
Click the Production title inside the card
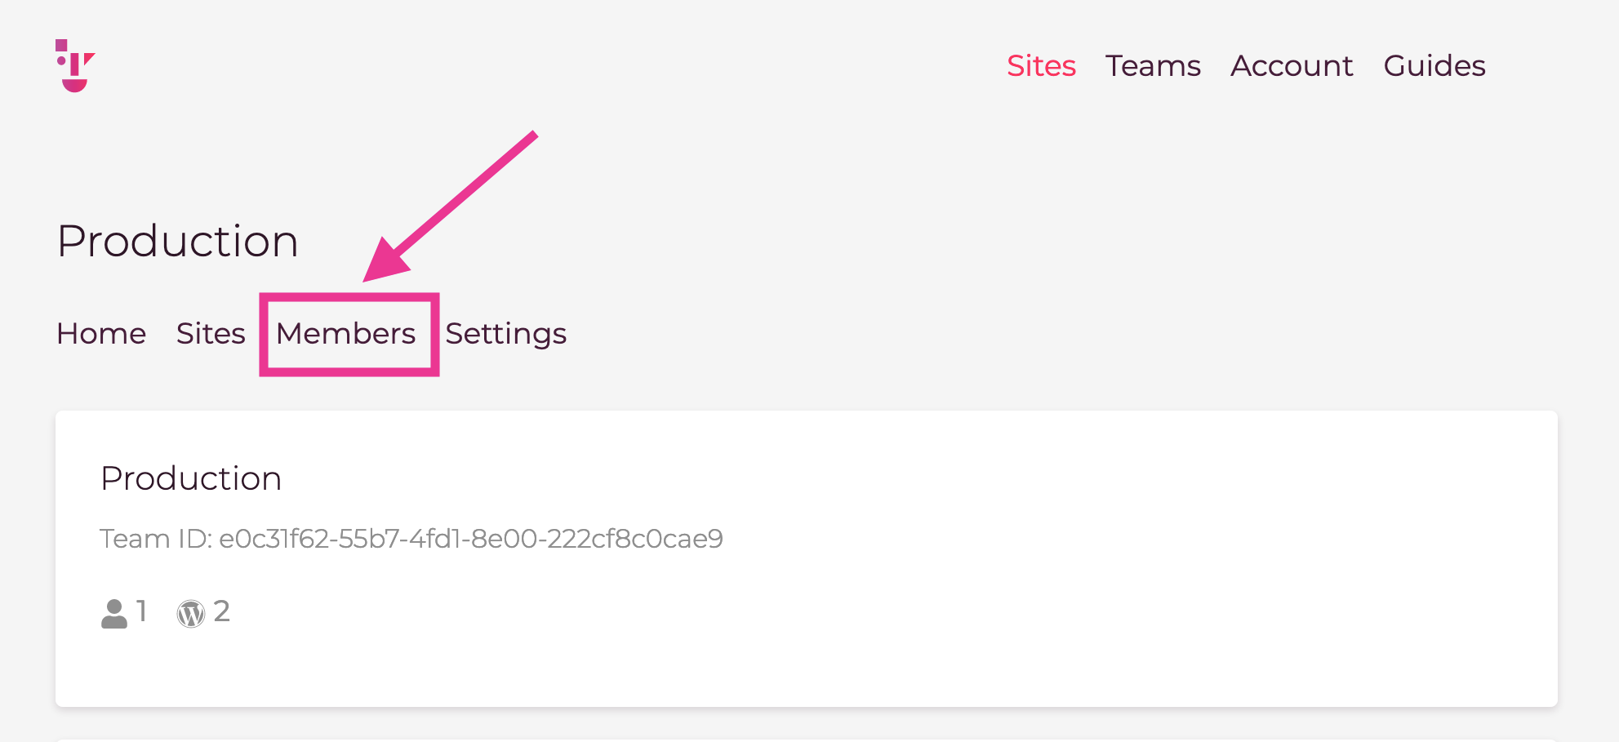pyautogui.click(x=191, y=478)
